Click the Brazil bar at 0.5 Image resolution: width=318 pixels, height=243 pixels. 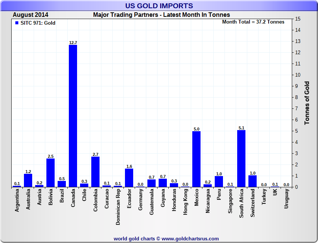click(x=62, y=184)
